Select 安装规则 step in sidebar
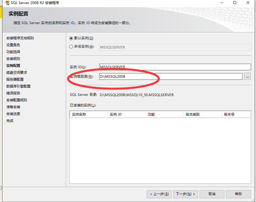256x202 pixels. click(13, 59)
